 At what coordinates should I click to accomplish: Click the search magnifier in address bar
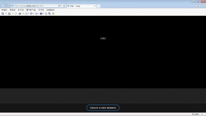tap(59, 6)
